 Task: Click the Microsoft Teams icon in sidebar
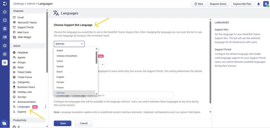pos(14,22)
